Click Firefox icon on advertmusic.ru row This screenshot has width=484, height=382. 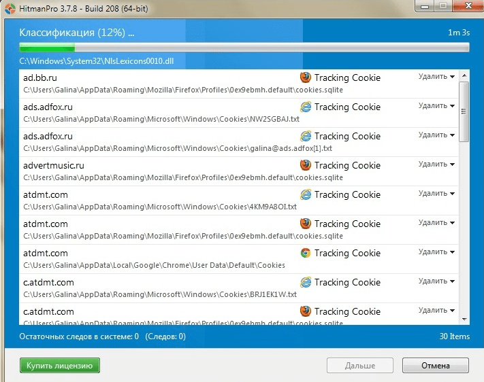click(306, 165)
